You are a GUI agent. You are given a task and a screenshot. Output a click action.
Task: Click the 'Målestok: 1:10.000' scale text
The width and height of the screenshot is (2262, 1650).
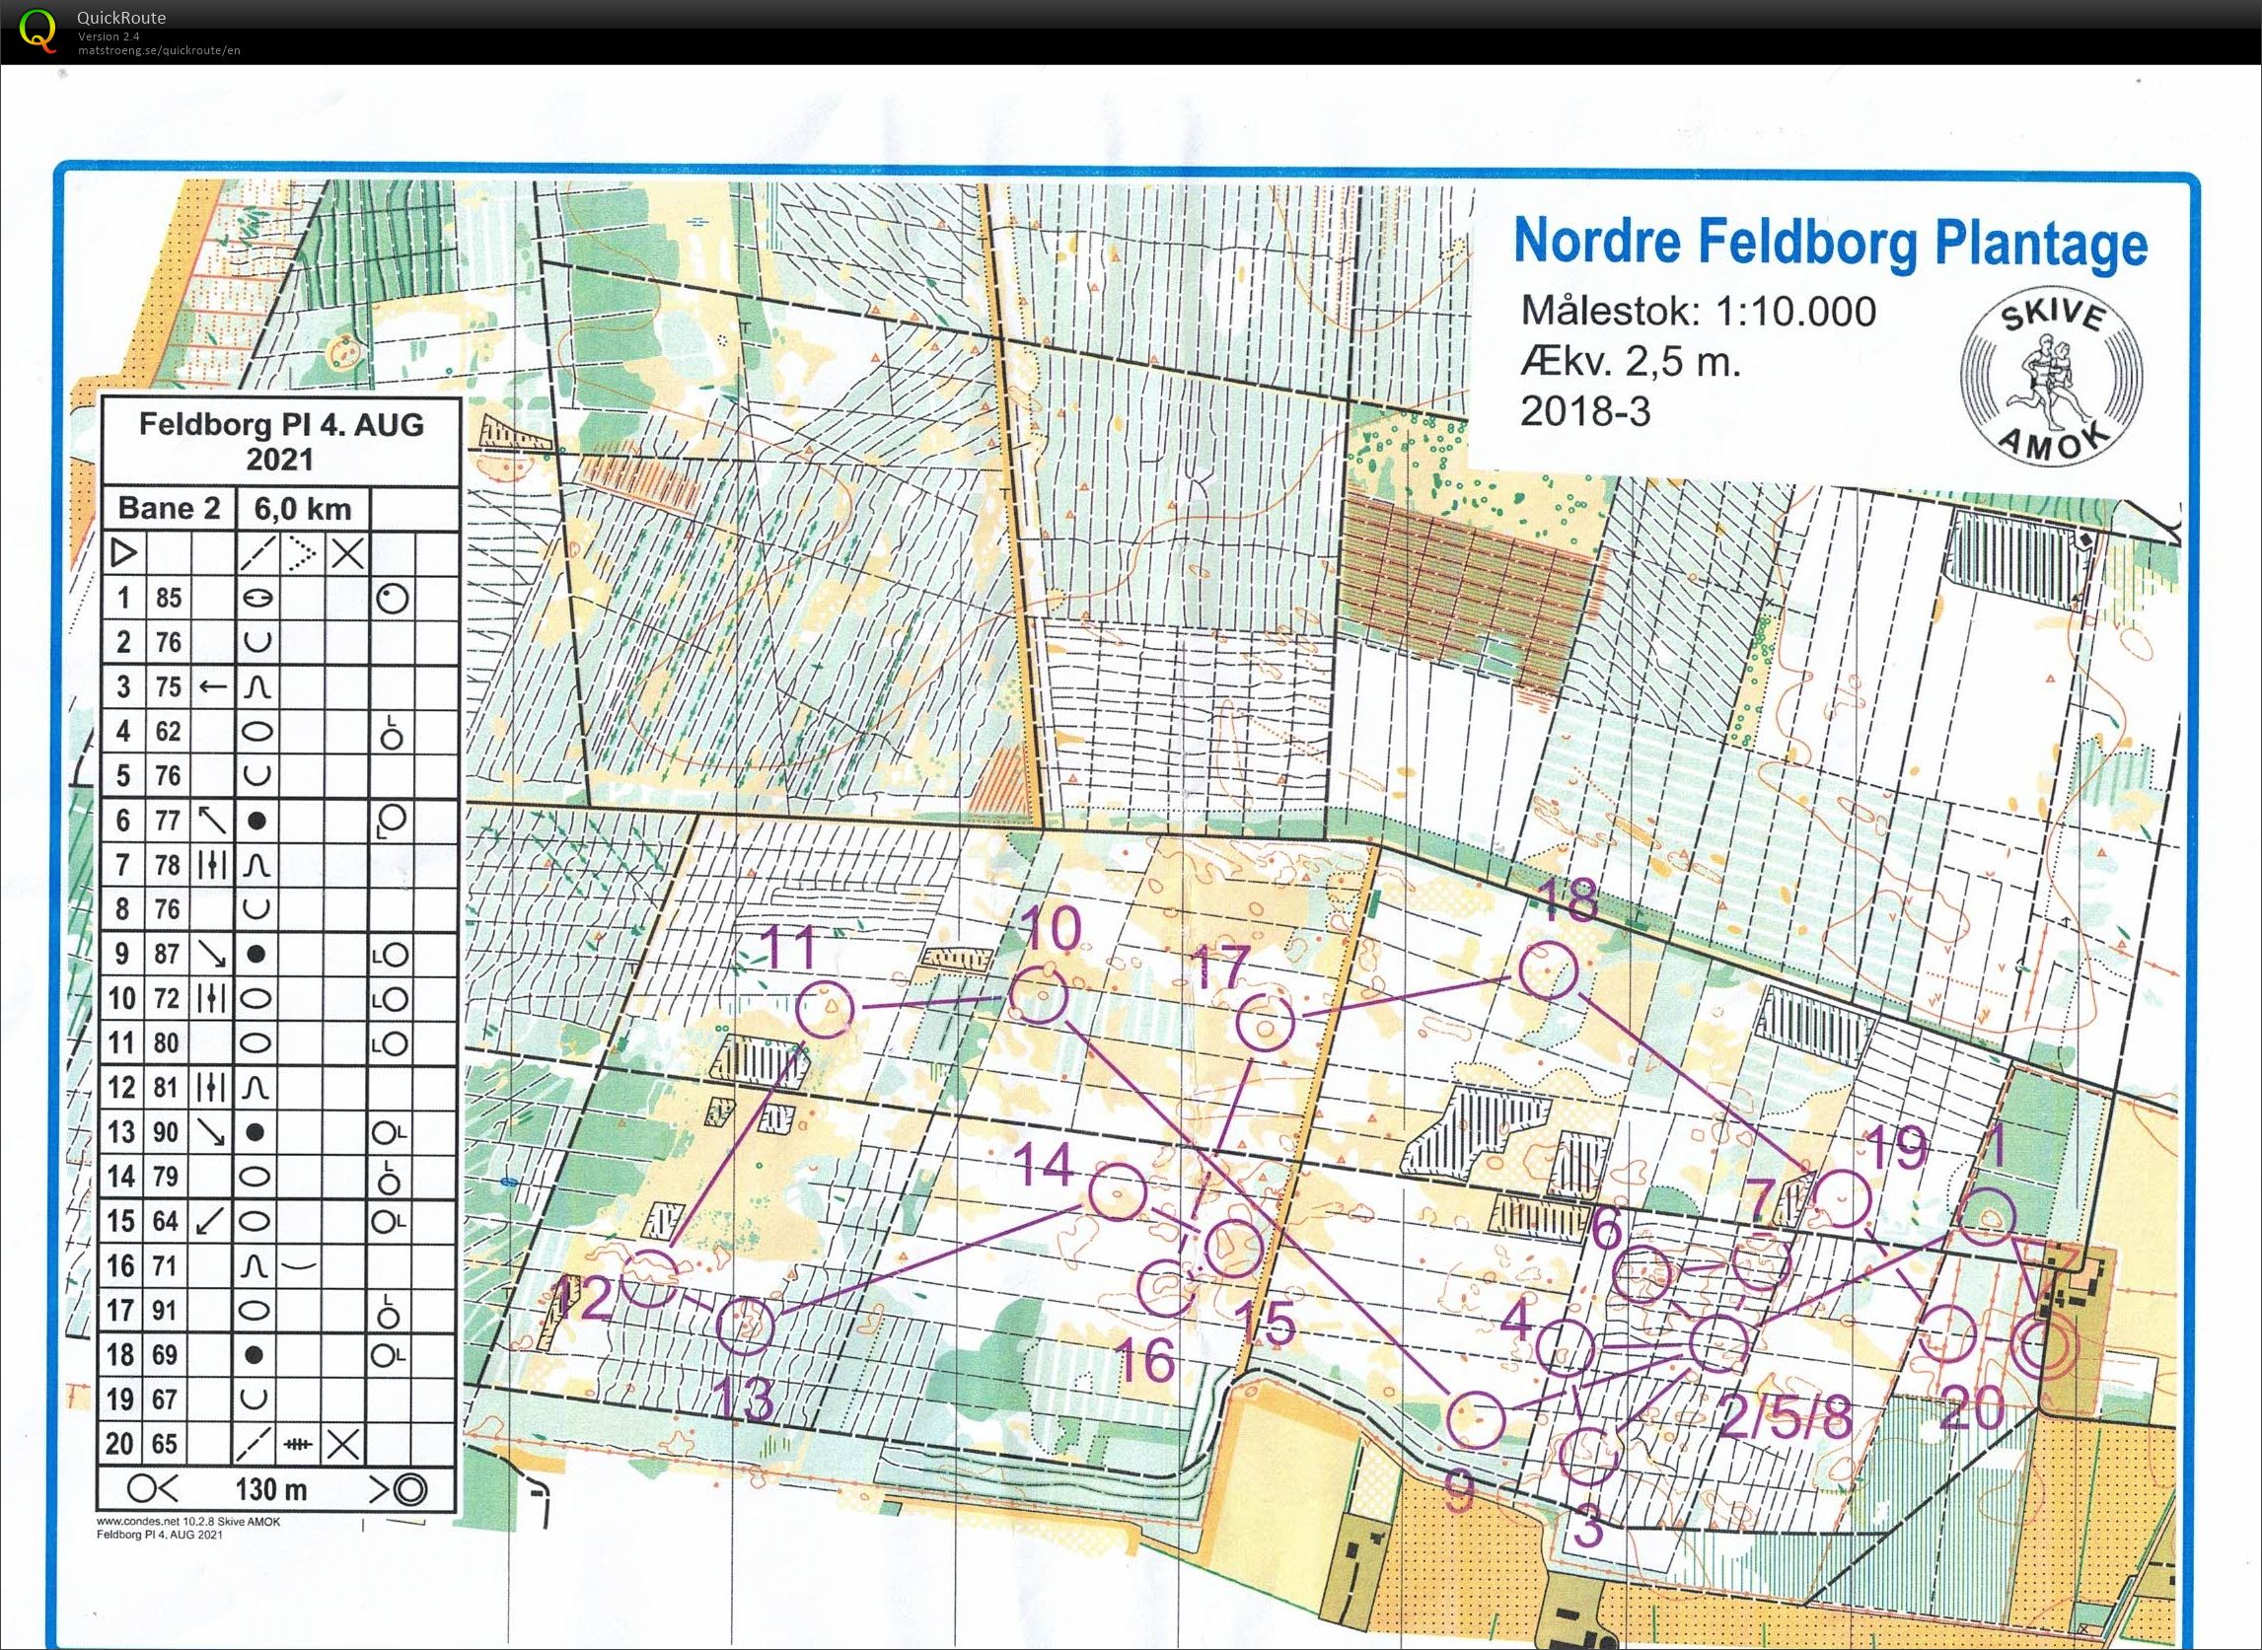coord(1698,312)
